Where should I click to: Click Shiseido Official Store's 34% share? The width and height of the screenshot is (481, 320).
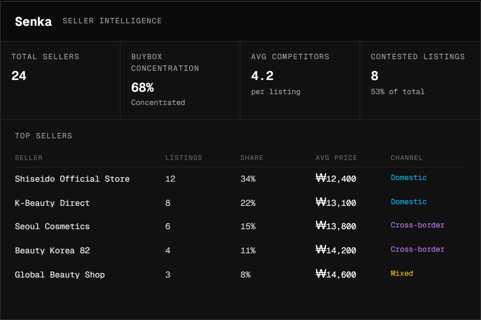(248, 179)
